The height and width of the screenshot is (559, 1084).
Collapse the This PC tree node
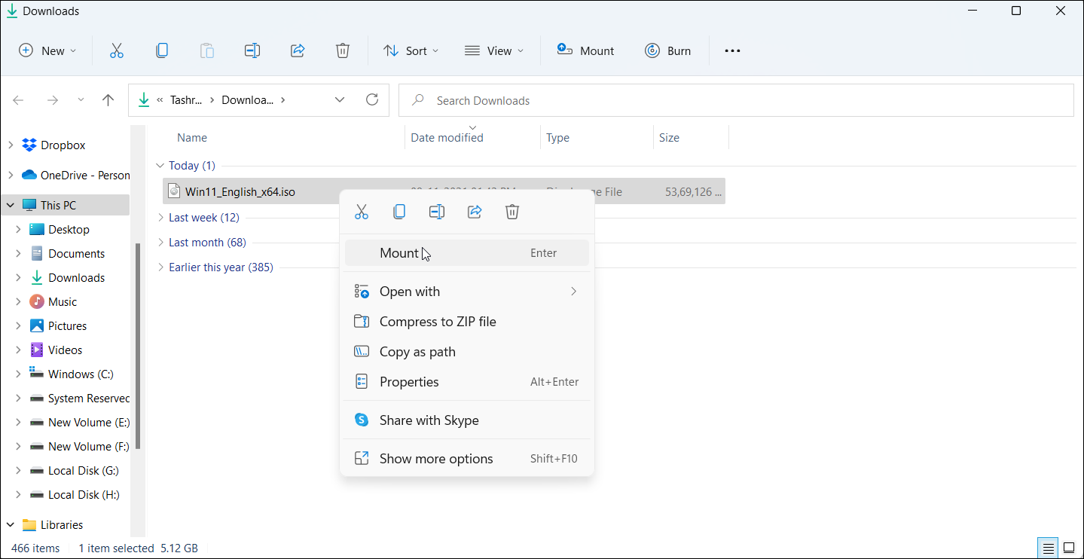pos(11,205)
